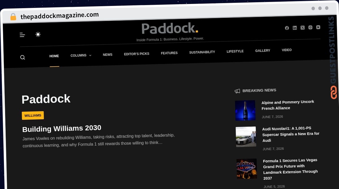Image resolution: width=339 pixels, height=189 pixels.
Task: Click the June 7, 2026 date under Alpine article
Action: 272,117
